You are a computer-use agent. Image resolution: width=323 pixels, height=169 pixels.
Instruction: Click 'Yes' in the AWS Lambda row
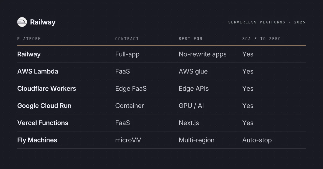(x=248, y=71)
